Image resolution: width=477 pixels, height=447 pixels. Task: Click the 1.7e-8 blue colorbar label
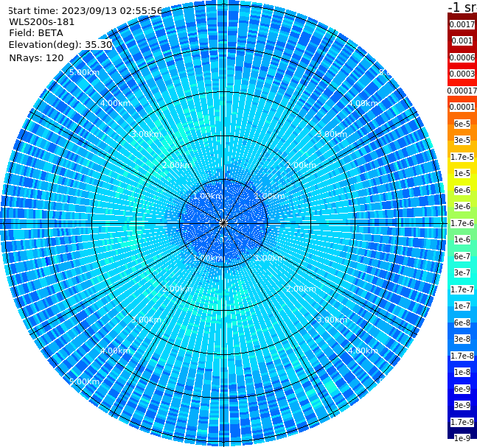coord(462,356)
